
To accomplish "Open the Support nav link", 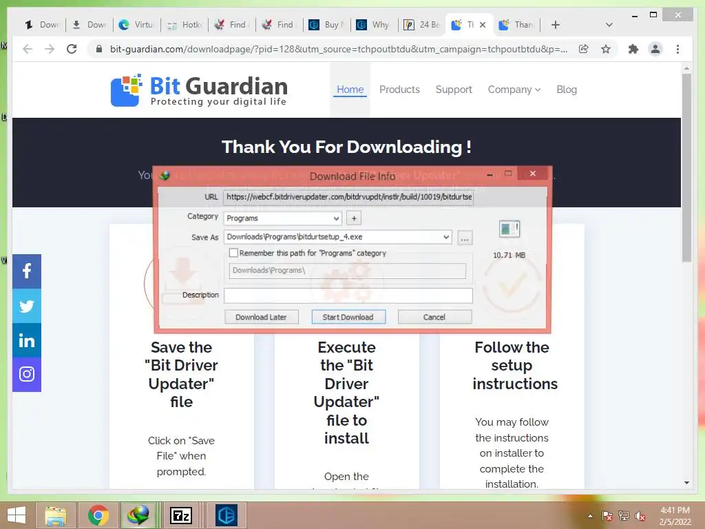I will pyautogui.click(x=454, y=90).
